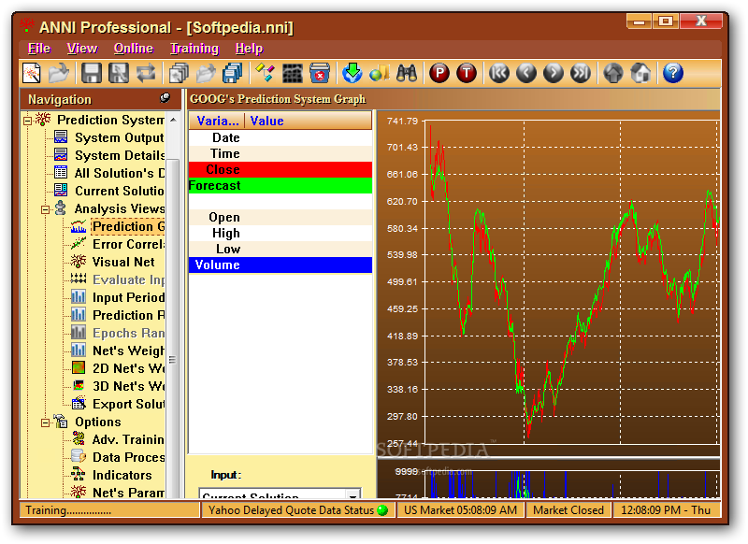Click the red Close color row

280,170
